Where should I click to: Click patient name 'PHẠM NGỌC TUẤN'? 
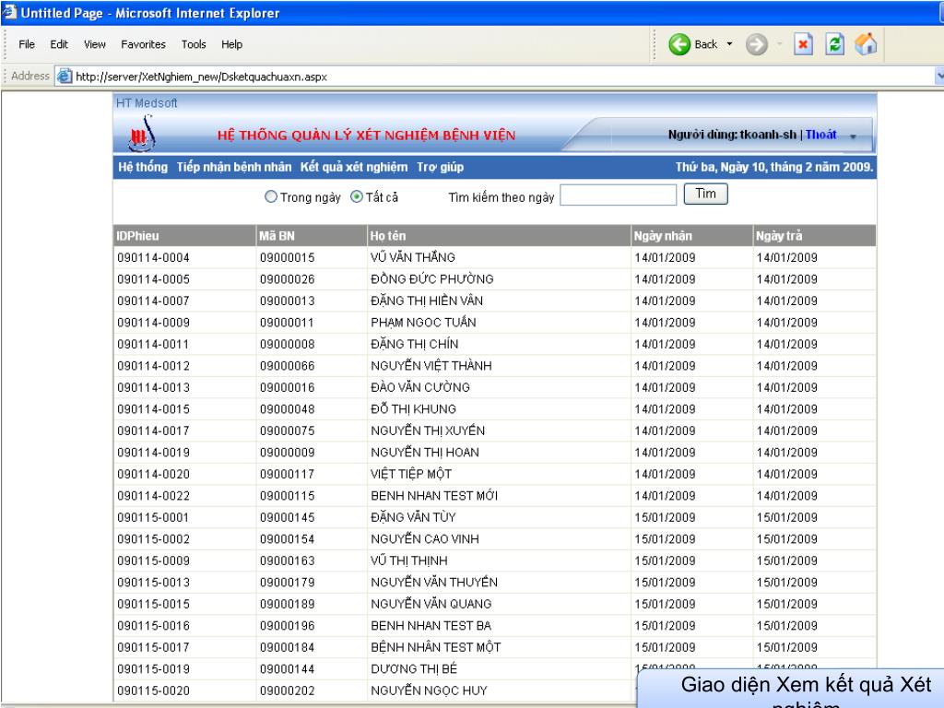coord(423,322)
